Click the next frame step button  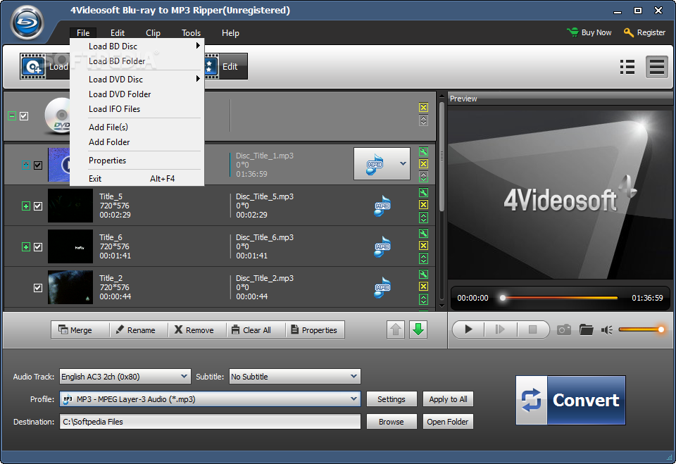pyautogui.click(x=500, y=330)
